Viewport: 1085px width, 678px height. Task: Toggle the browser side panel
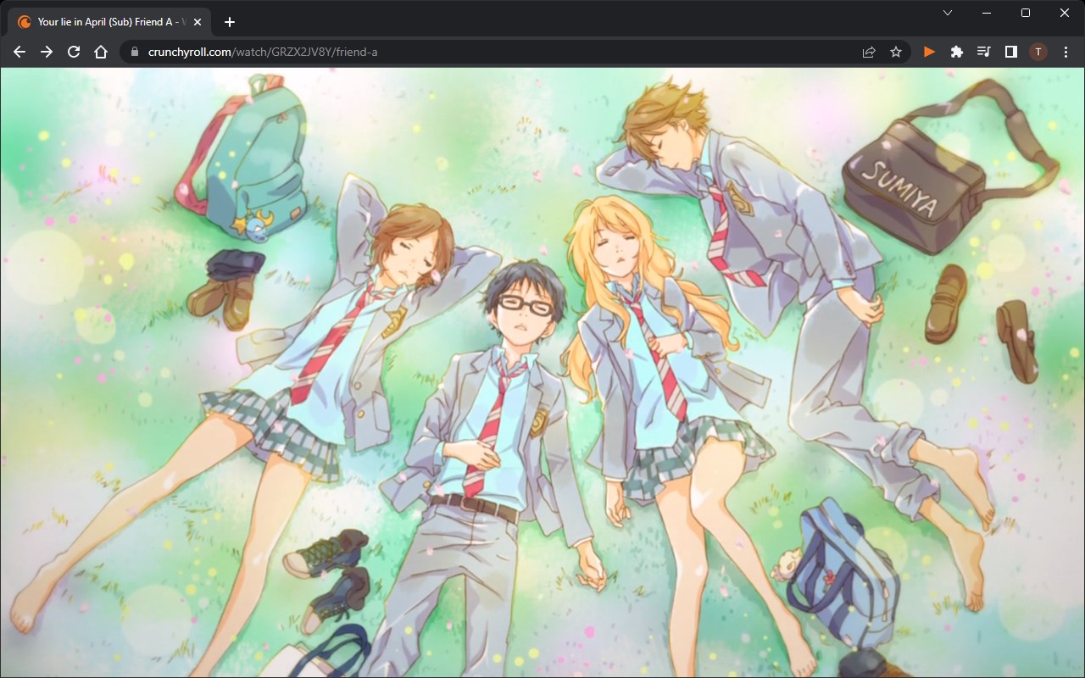coord(1011,52)
